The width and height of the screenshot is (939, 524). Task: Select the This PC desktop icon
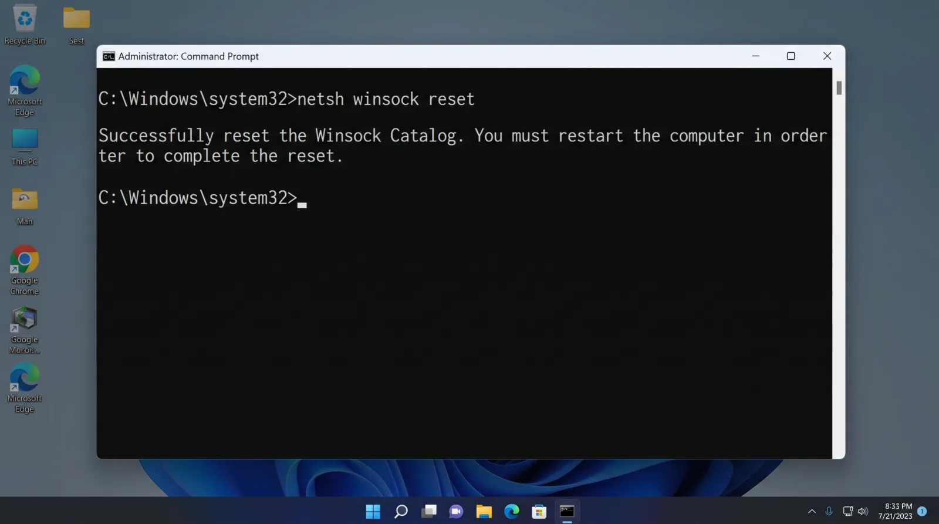(x=25, y=147)
